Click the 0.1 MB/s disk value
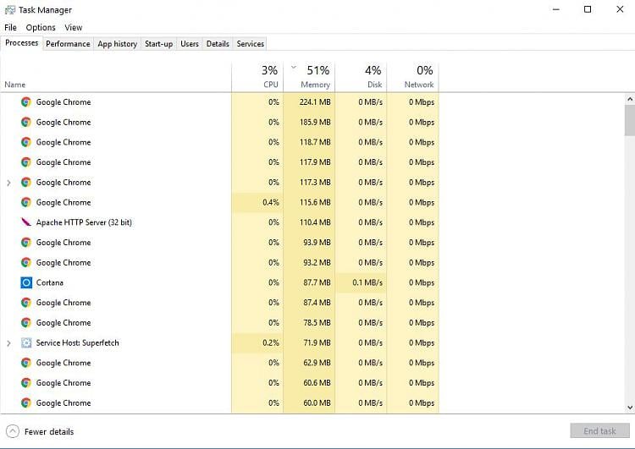Image resolution: width=635 pixels, height=449 pixels. pyautogui.click(x=367, y=282)
